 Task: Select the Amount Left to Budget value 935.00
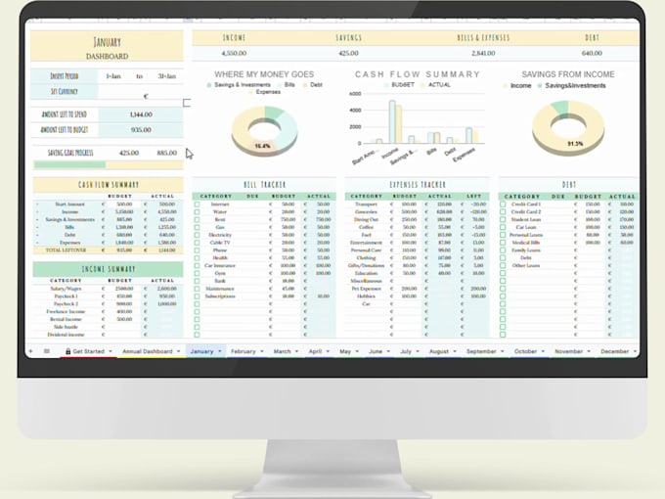click(141, 130)
